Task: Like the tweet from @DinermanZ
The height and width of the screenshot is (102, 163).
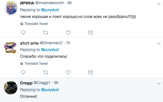Action: pyautogui.click(x=68, y=72)
